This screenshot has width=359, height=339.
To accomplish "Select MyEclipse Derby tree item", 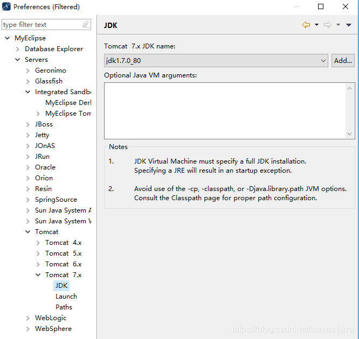I will (x=68, y=103).
